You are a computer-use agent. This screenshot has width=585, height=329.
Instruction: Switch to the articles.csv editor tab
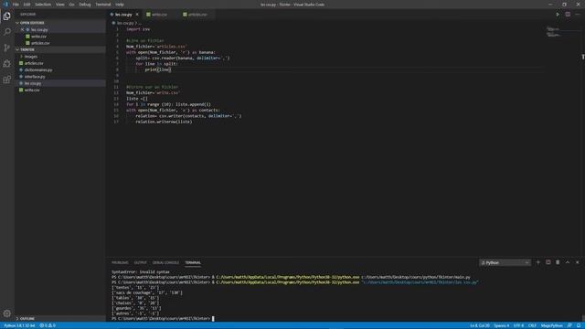[197, 15]
